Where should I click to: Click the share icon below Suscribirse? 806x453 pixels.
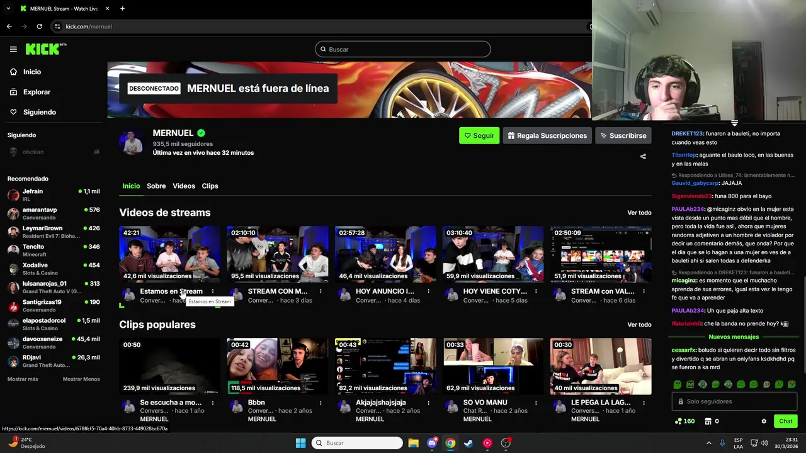pyautogui.click(x=643, y=157)
